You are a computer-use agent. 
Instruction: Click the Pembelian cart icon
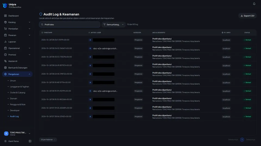tap(5, 29)
